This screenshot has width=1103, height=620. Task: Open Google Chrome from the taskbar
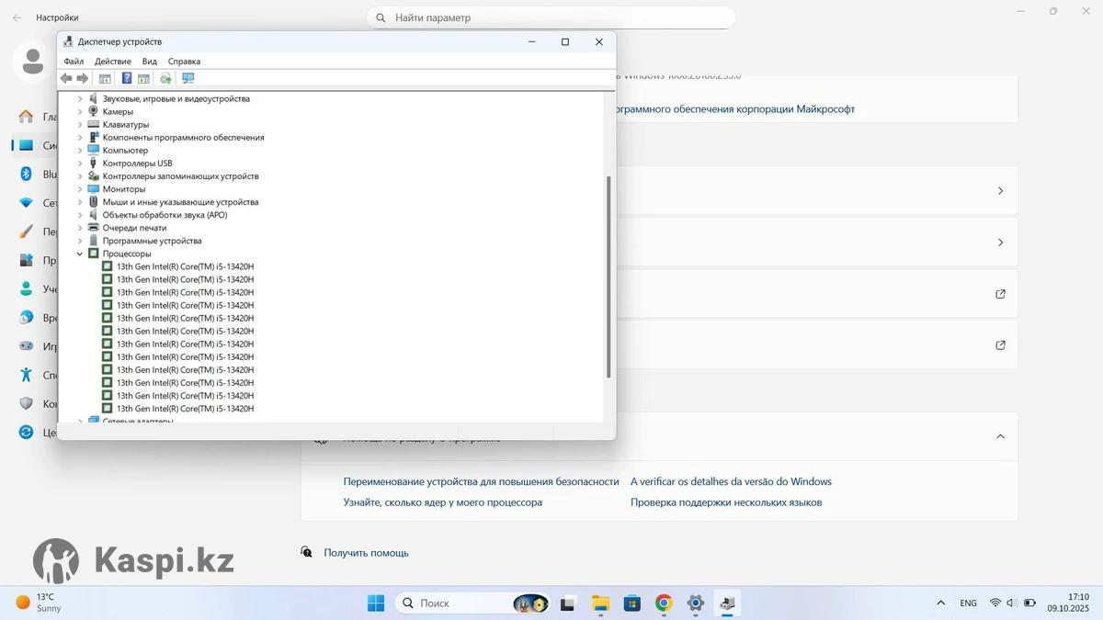664,603
